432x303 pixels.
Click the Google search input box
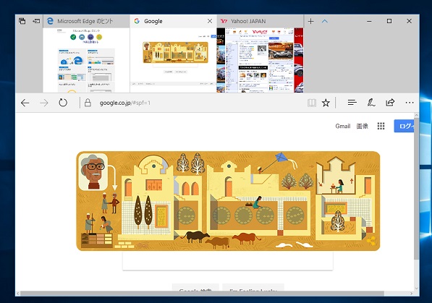tap(227, 260)
